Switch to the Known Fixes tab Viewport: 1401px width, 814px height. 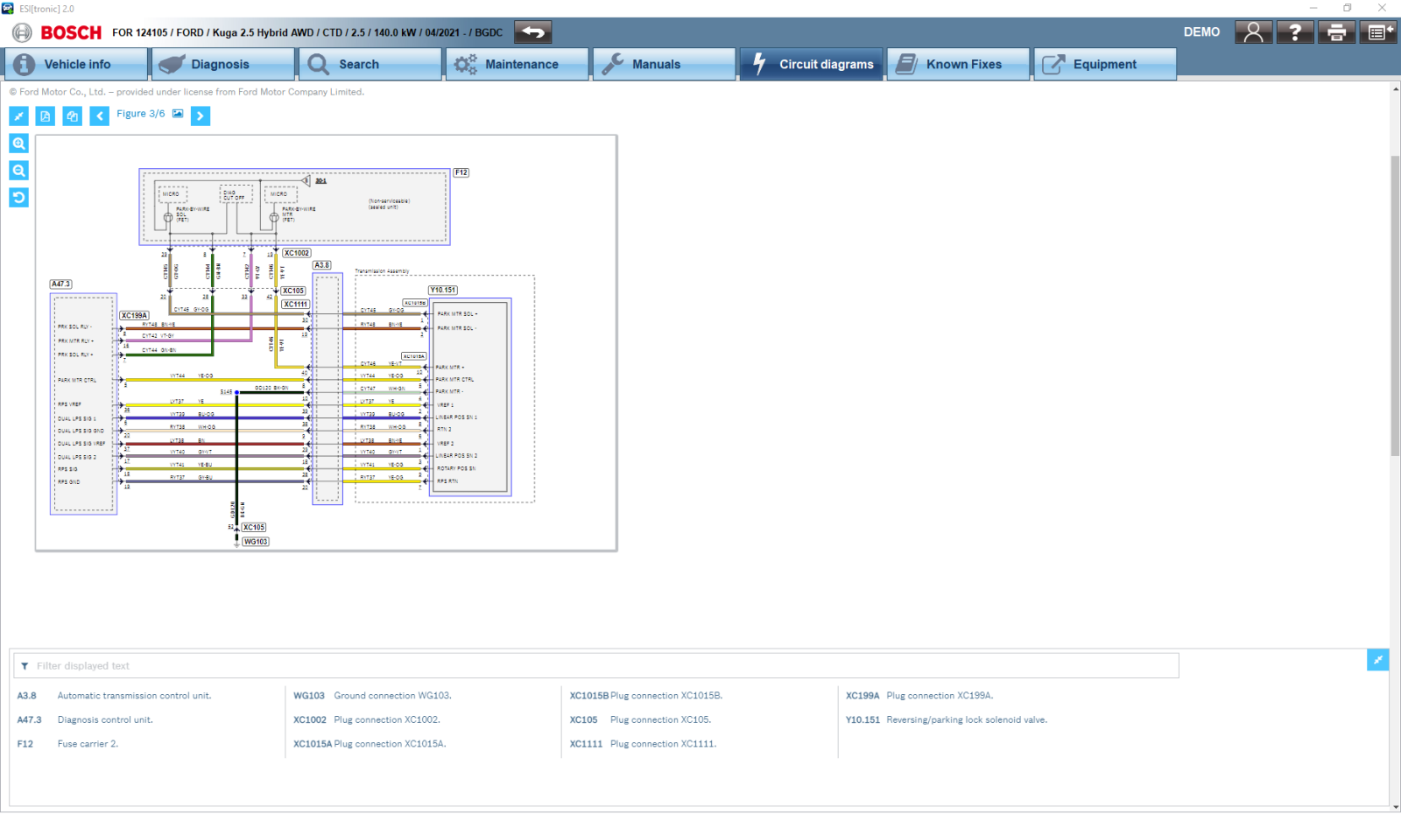[x=958, y=63]
